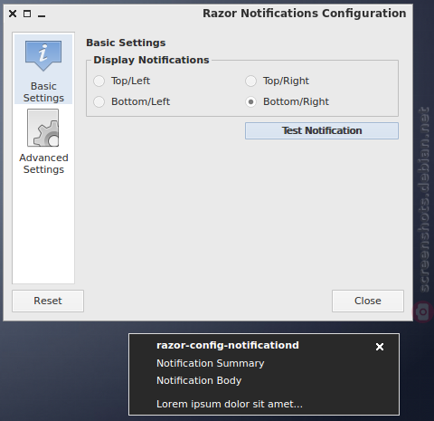Screen dimensions: 434x421
Task: Close the Razor Notifications Configuration window
Action: click(x=13, y=14)
